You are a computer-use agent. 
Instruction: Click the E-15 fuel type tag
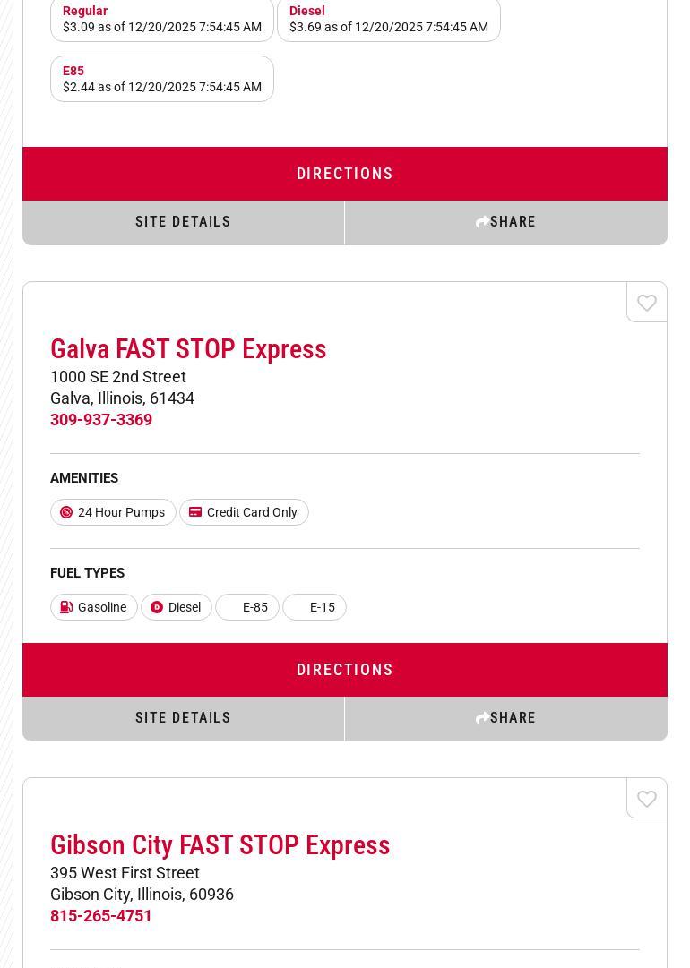point(315,607)
